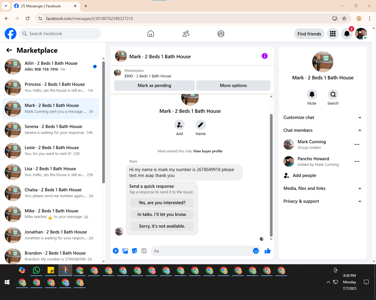
Task: Open View buyer profile link
Action: point(208,151)
